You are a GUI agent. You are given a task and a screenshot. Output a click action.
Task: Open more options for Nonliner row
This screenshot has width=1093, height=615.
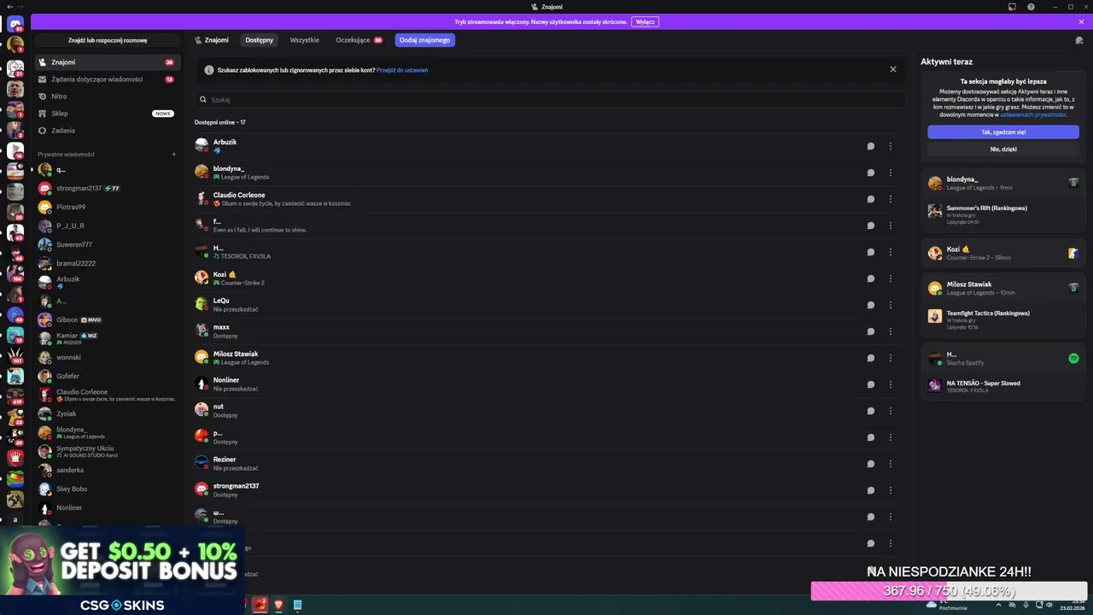click(891, 384)
